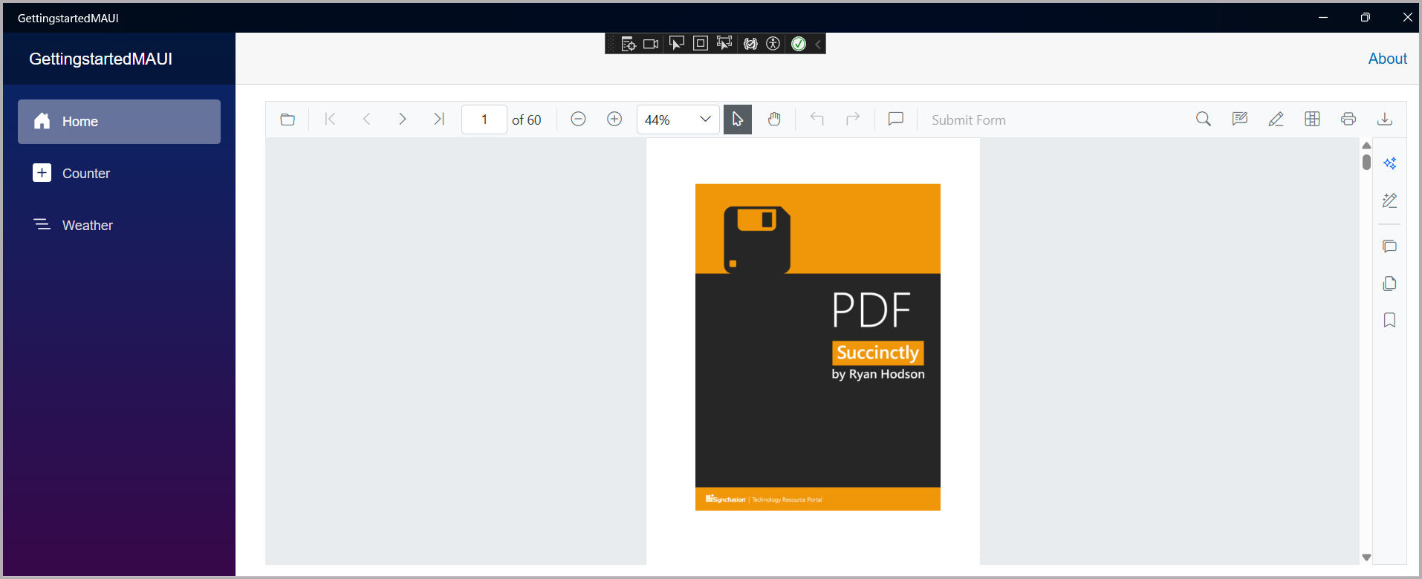Viewport: 1422px width, 579px height.
Task: Click the Submit Form button
Action: 969,120
